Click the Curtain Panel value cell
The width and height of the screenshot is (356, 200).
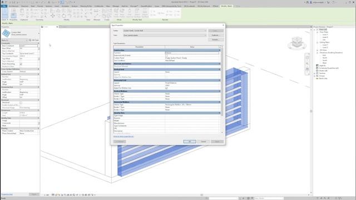[x=192, y=58]
